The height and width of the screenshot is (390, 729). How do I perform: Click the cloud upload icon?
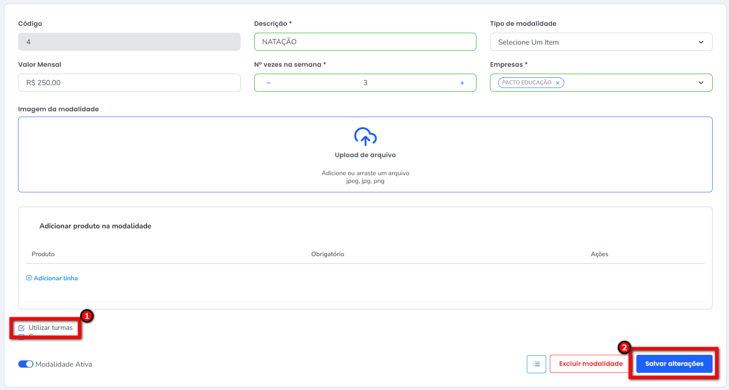365,137
